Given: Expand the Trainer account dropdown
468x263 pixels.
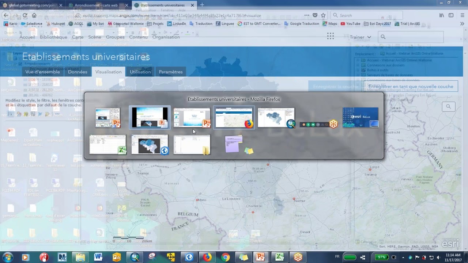Looking at the screenshot, I should click(361, 37).
